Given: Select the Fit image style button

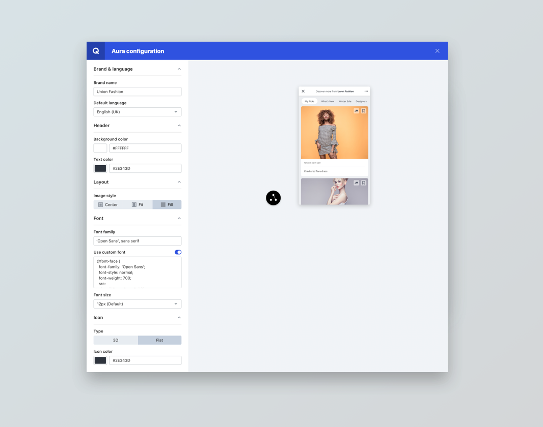Looking at the screenshot, I should click(x=138, y=205).
